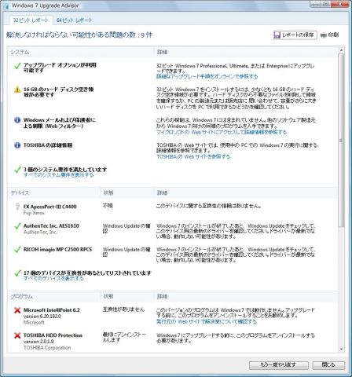Select the 32-bit report tab
The width and height of the screenshot is (352, 377).
[x=31, y=20]
